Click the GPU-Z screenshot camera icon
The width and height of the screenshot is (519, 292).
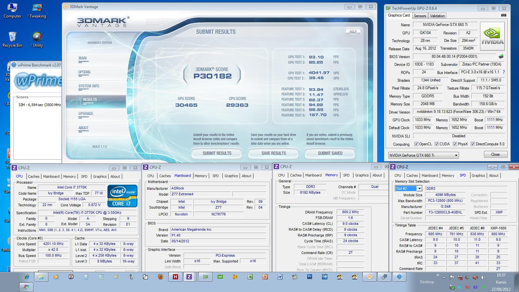(503, 15)
